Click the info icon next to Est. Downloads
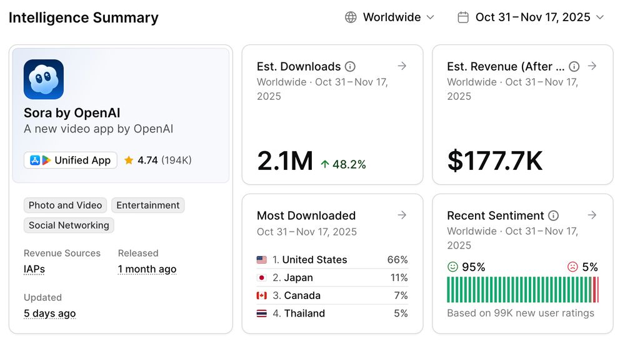The width and height of the screenshot is (625, 344). (351, 67)
